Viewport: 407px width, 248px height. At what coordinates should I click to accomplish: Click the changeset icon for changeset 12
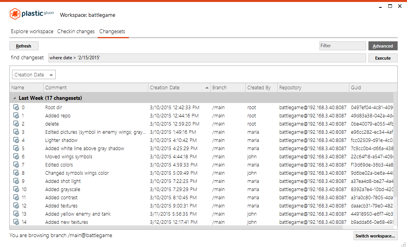(x=16, y=205)
